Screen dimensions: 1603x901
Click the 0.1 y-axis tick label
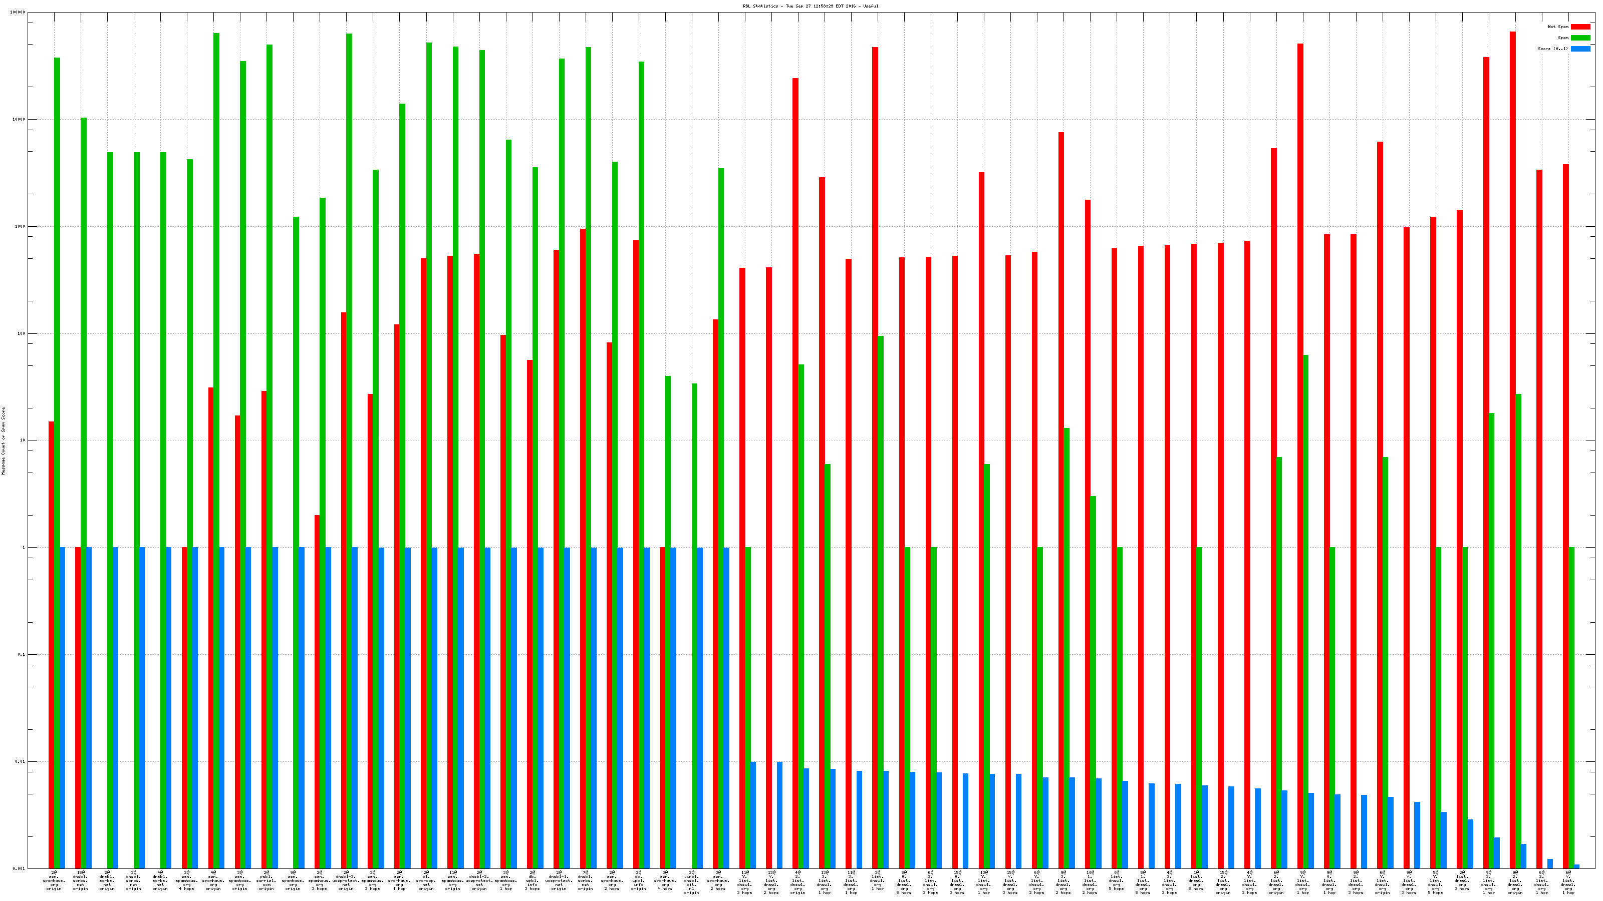click(21, 654)
